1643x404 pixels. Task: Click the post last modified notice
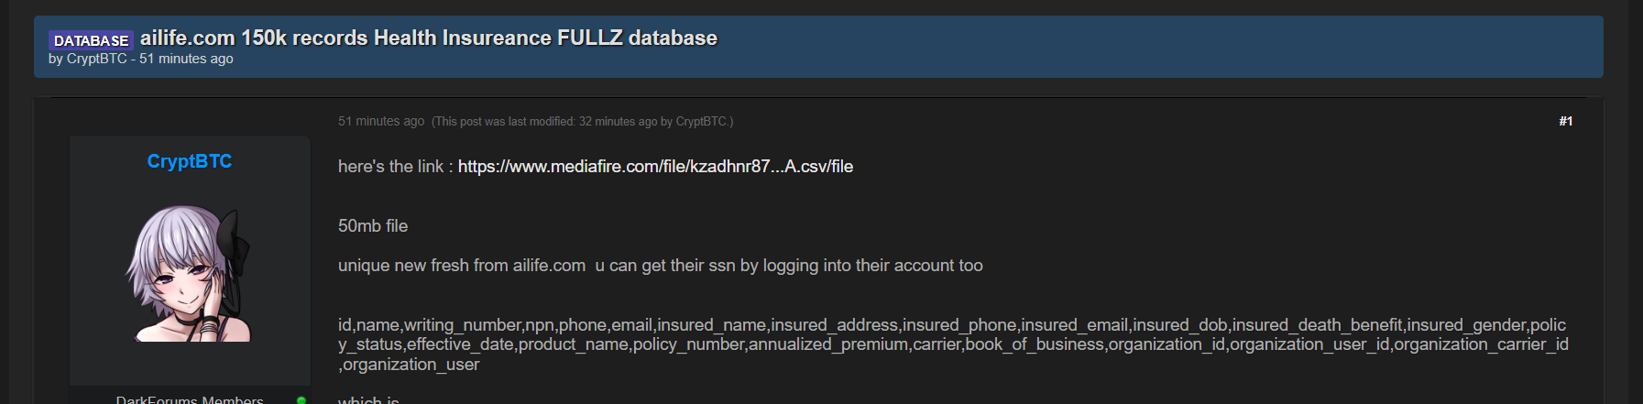point(582,121)
